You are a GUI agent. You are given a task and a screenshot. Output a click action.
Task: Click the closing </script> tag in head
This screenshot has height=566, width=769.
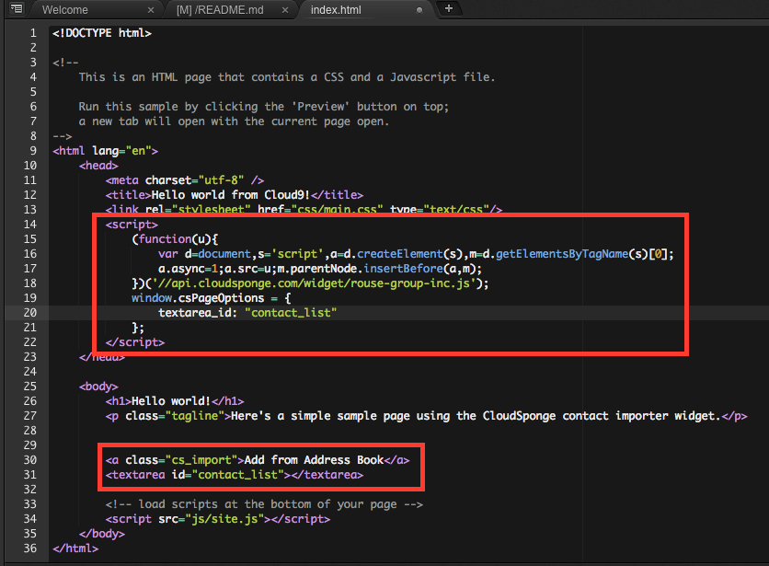[135, 342]
